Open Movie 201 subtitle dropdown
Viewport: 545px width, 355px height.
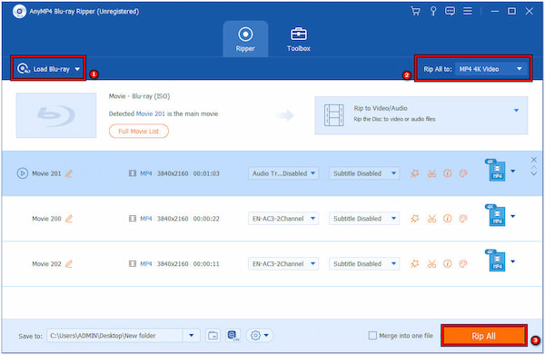click(364, 173)
